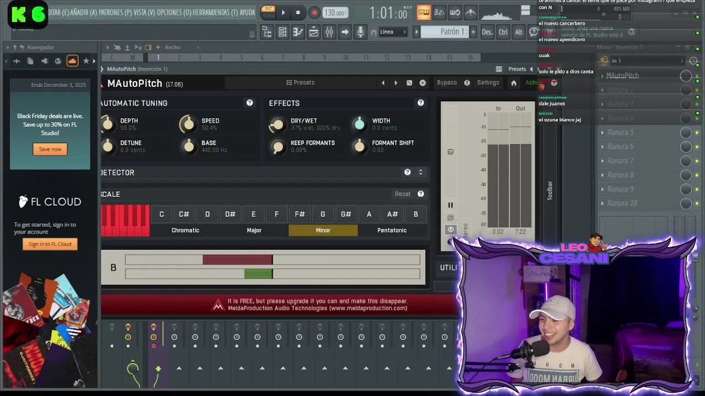Open the HERRAMIENTAS (T) menu
The image size is (705, 396).
tap(216, 12)
